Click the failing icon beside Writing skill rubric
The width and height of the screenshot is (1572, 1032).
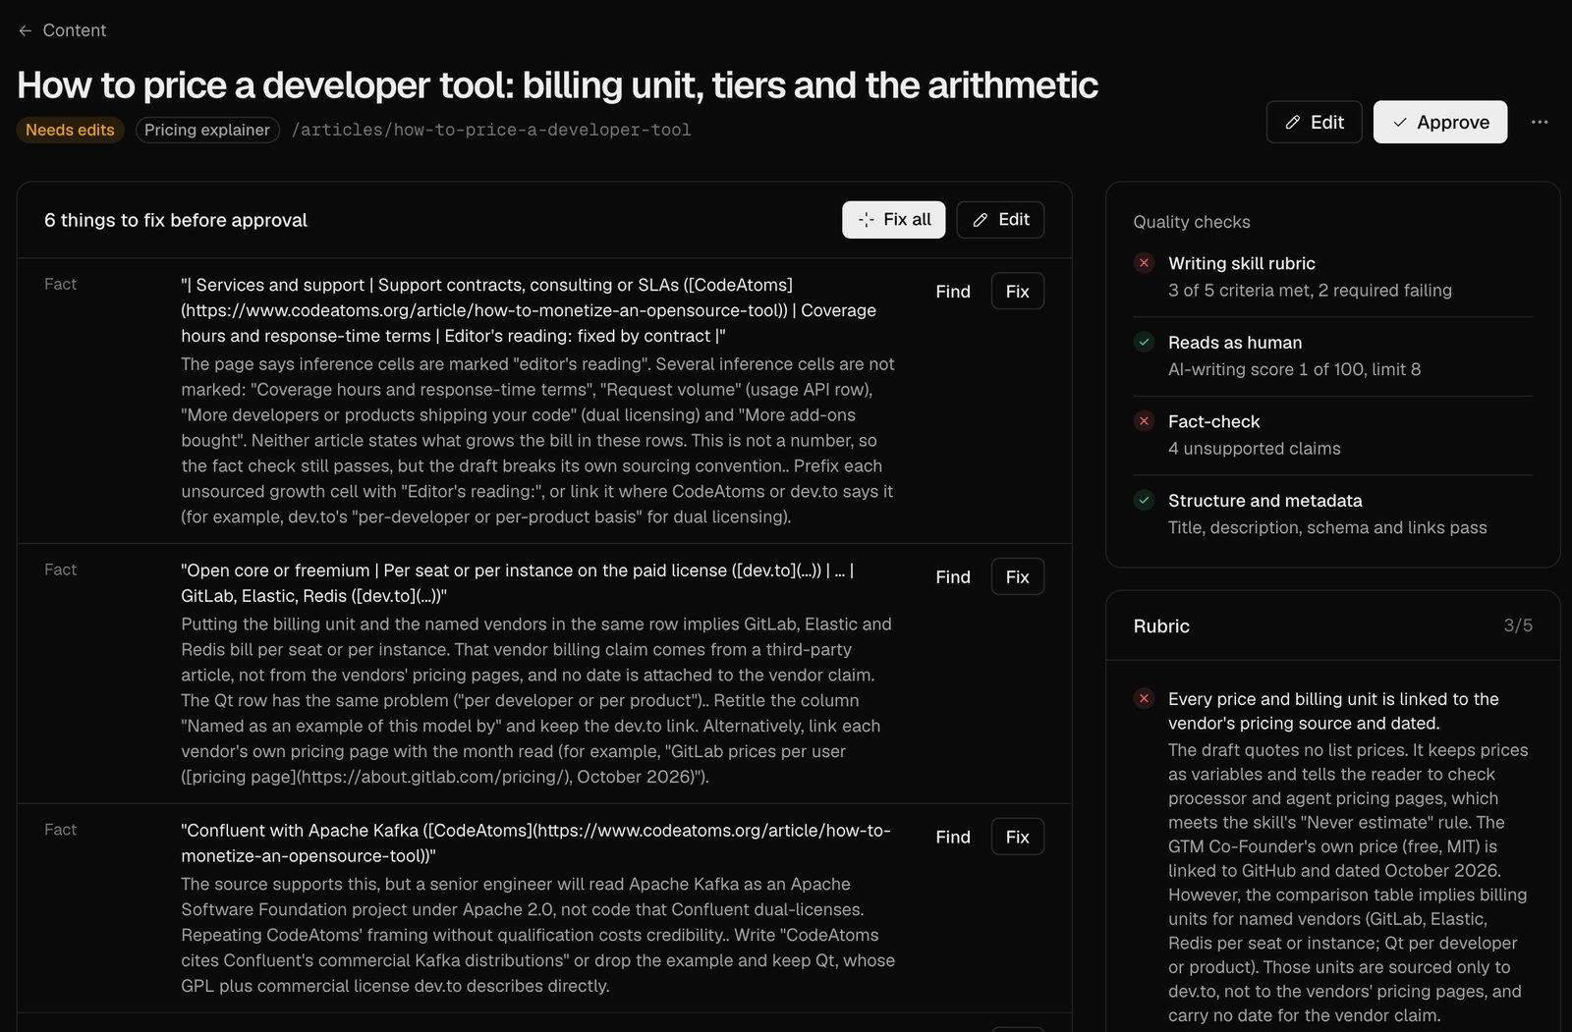(x=1144, y=263)
